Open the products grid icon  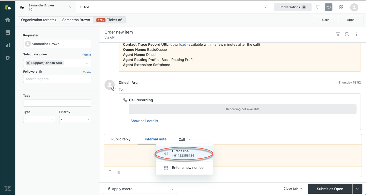click(x=341, y=7)
